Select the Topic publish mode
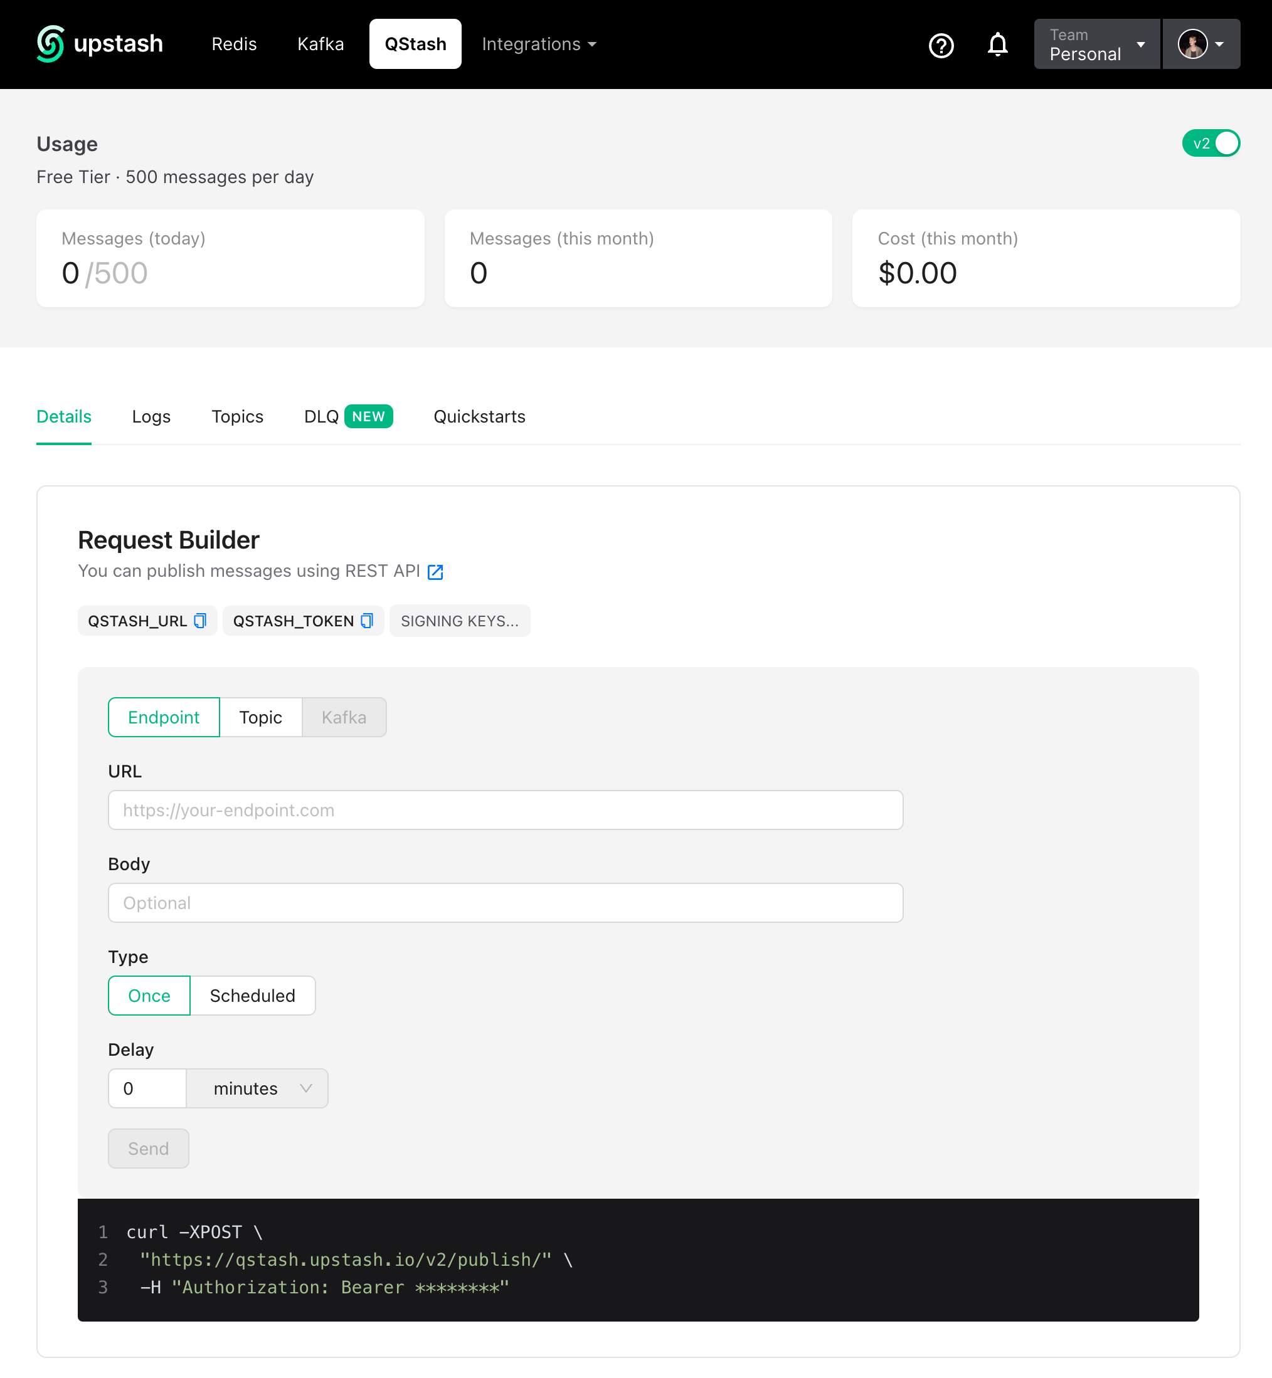Image resolution: width=1272 pixels, height=1378 pixels. (261, 717)
